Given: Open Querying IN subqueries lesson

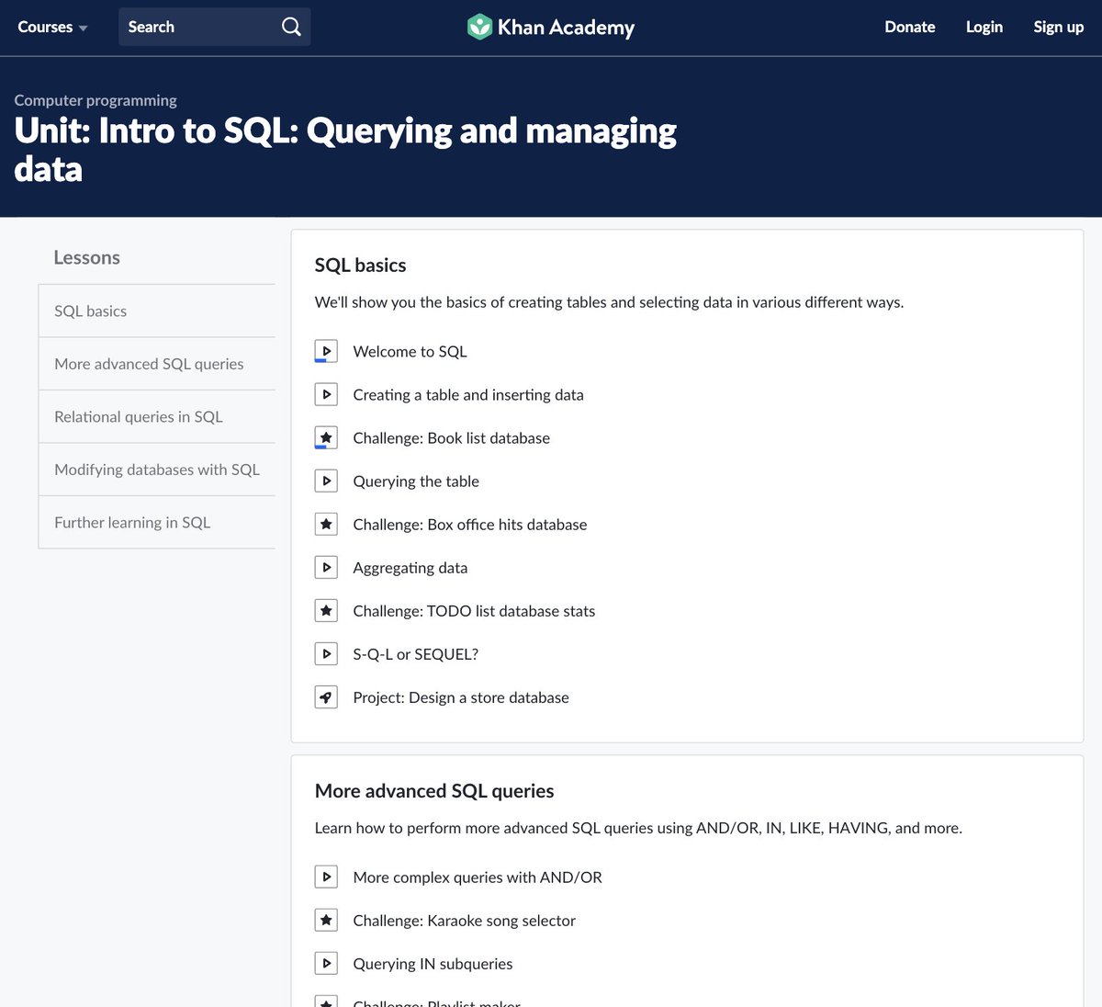Looking at the screenshot, I should [433, 963].
